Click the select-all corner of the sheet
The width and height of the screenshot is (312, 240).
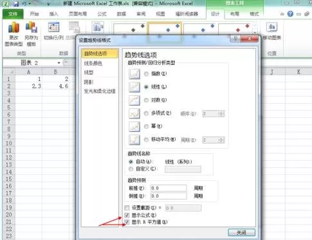tap(9, 72)
